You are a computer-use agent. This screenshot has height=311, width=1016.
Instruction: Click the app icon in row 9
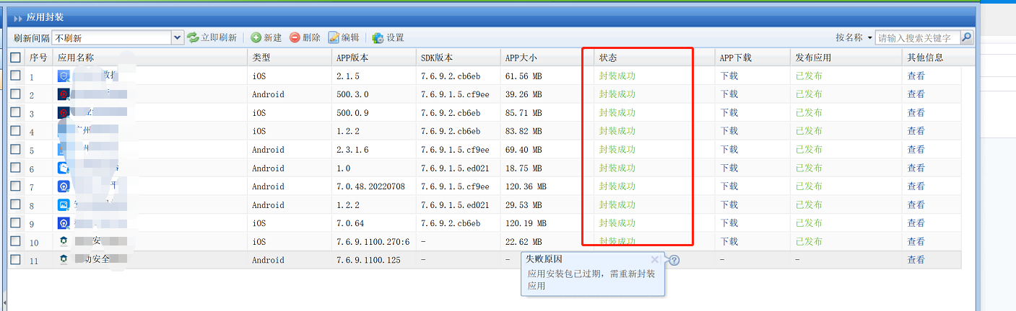tap(64, 223)
